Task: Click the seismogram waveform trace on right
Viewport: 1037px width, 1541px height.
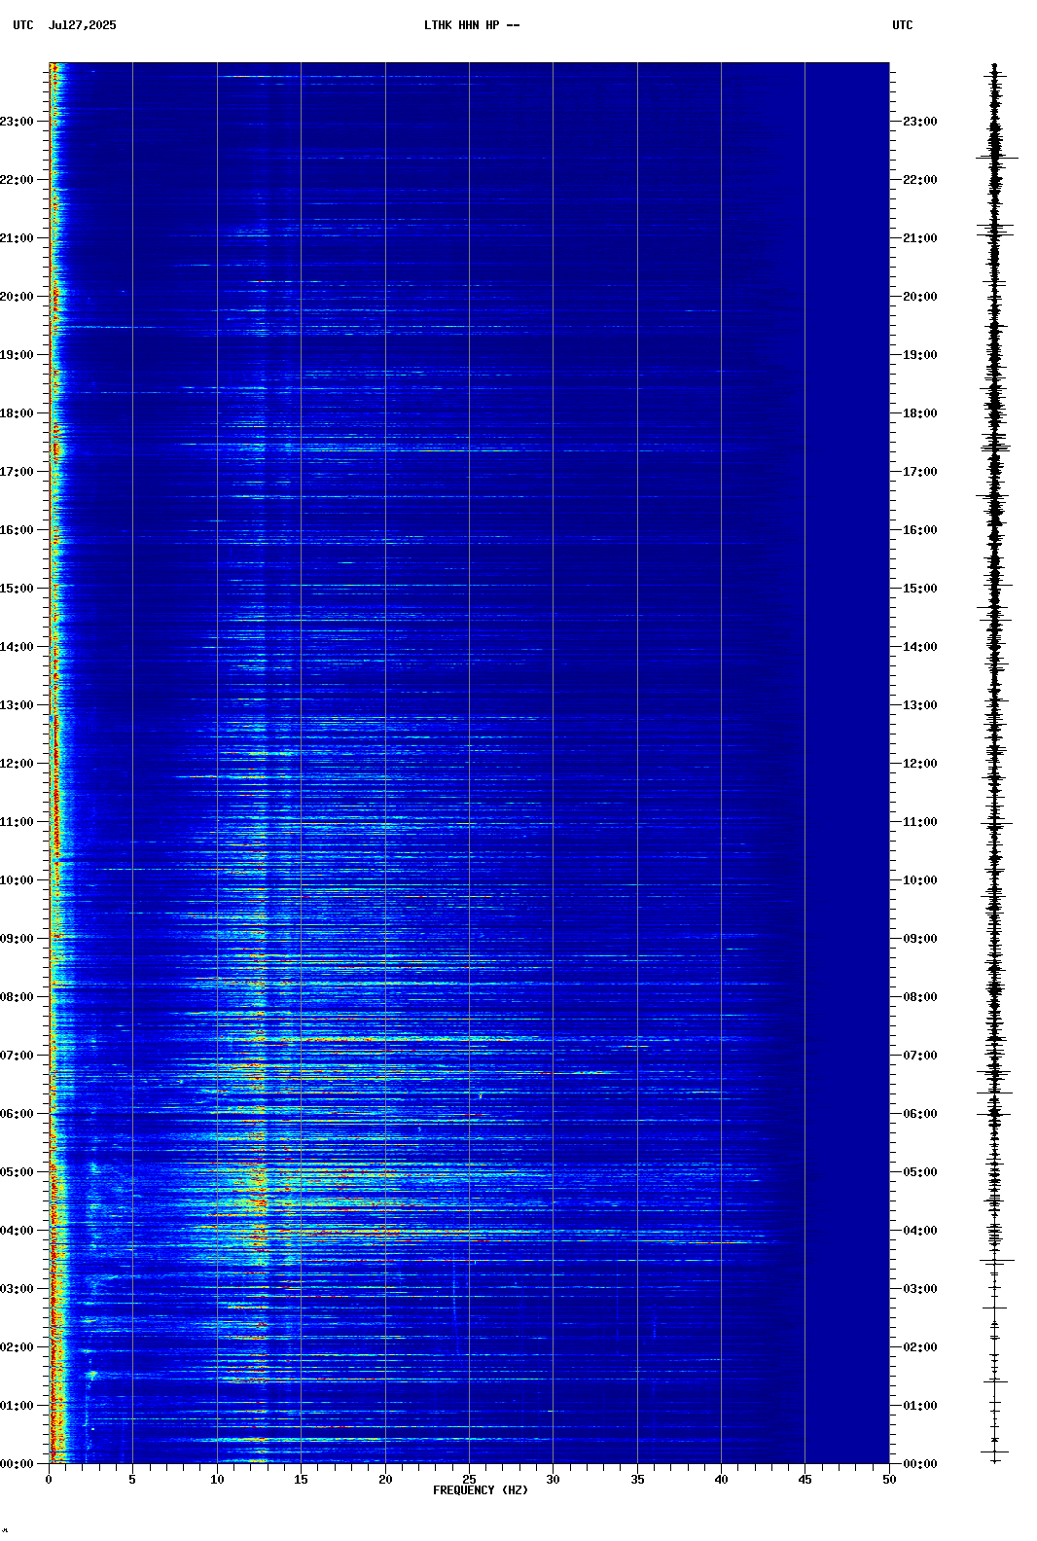Action: point(995,764)
